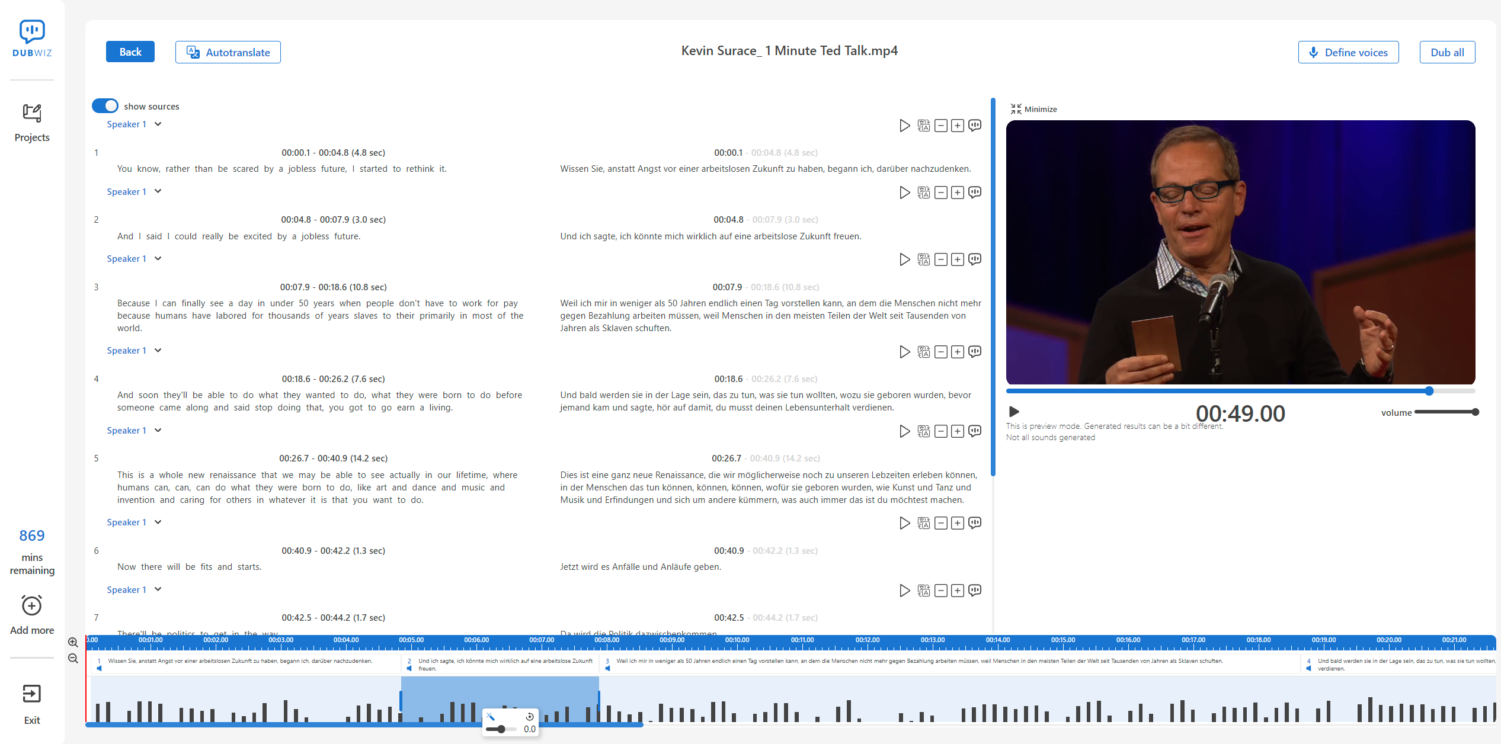Viewport: 1501px width, 744px height.
Task: Click Add more in the sidebar
Action: pyautogui.click(x=32, y=615)
